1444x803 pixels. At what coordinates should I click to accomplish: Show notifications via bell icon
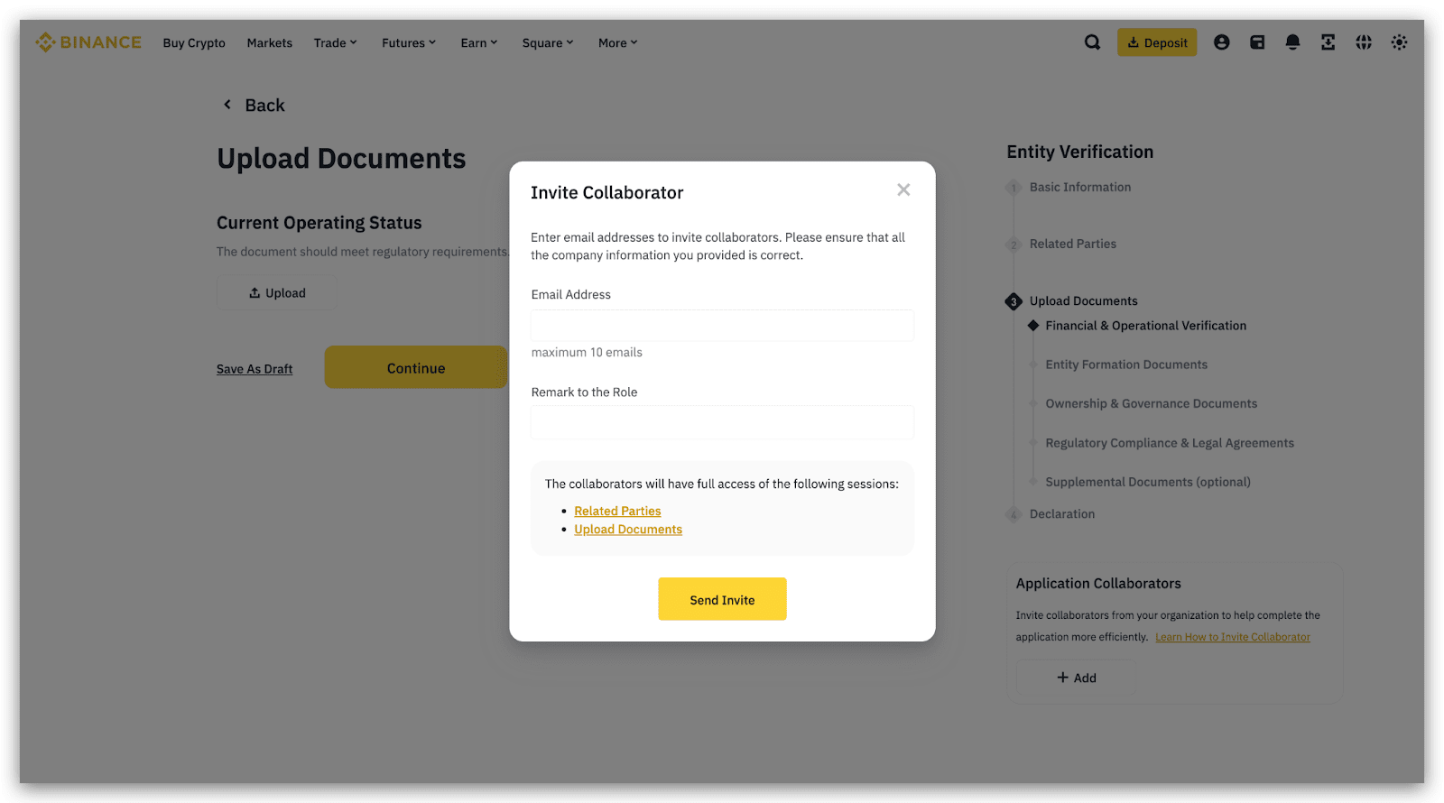(x=1292, y=42)
